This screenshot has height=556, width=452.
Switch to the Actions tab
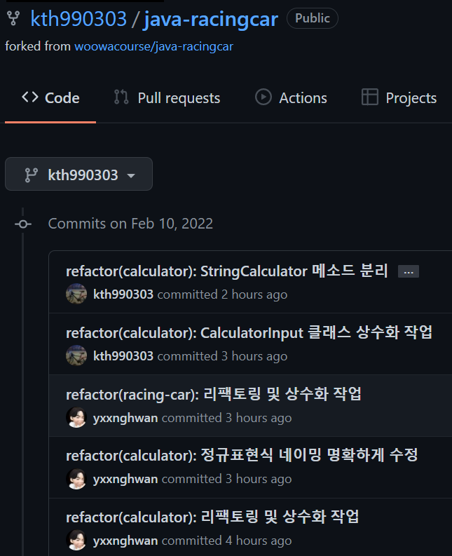click(x=291, y=98)
